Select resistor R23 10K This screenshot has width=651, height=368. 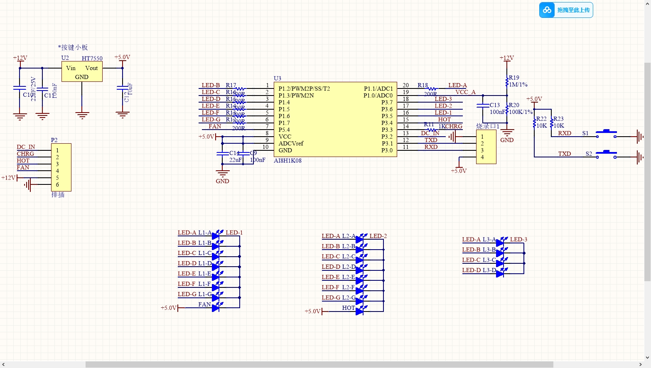(551, 123)
